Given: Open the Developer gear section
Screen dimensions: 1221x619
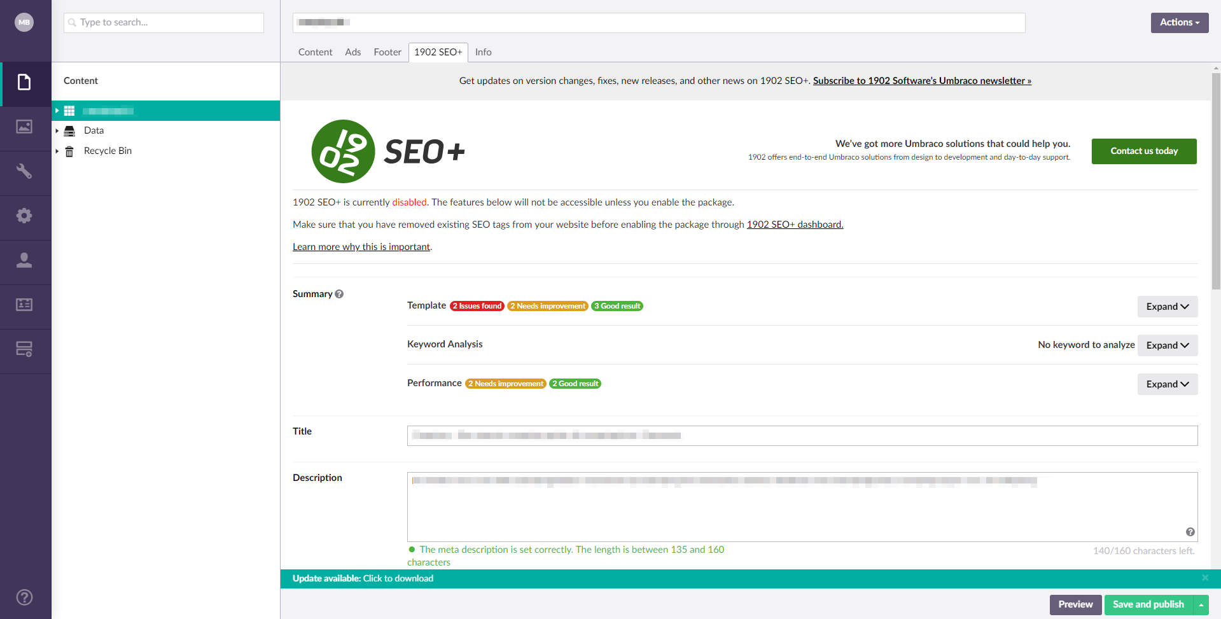Looking at the screenshot, I should (24, 216).
